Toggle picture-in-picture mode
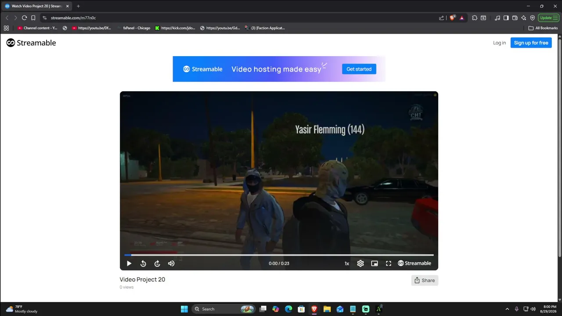Viewport: 562px width, 316px height. (x=375, y=263)
